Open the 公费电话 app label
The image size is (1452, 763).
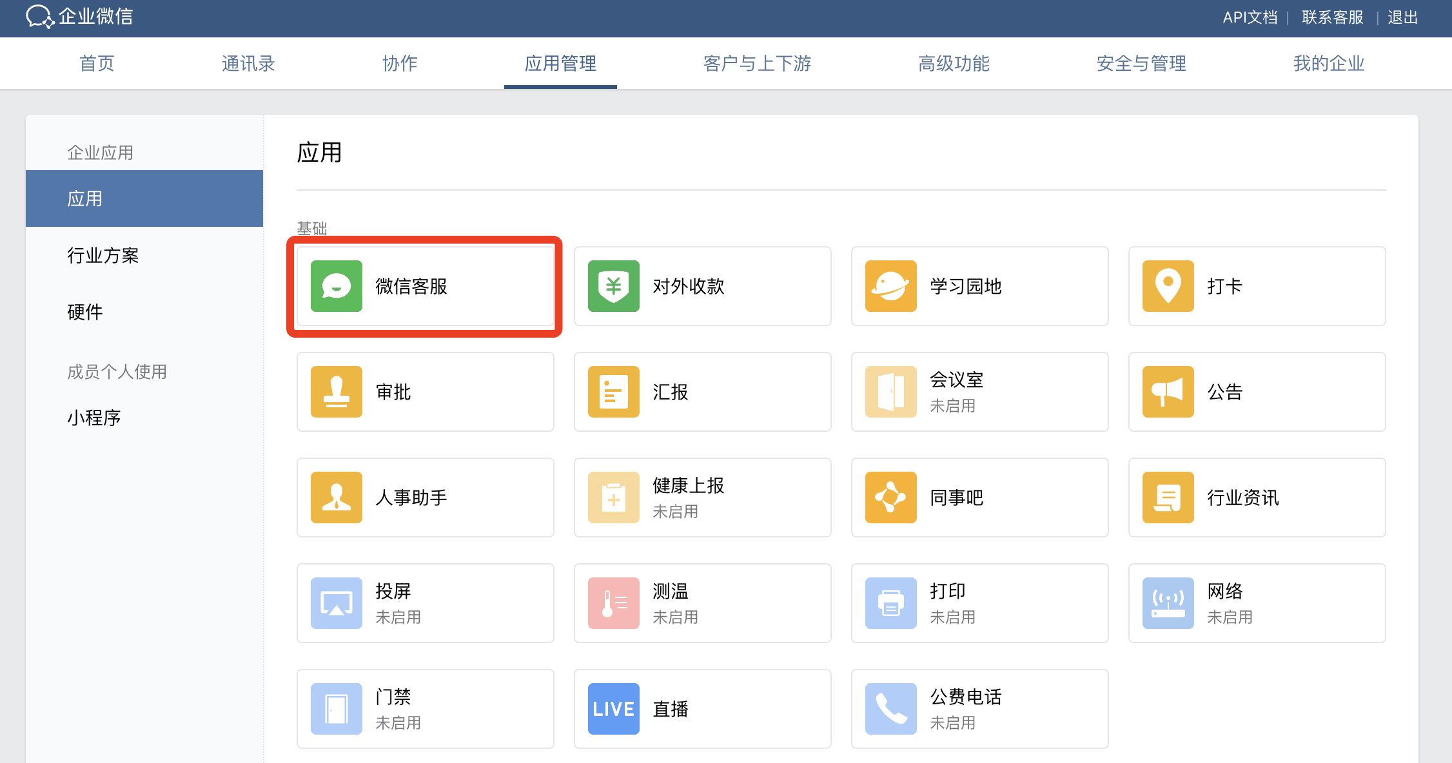pyautogui.click(x=966, y=697)
